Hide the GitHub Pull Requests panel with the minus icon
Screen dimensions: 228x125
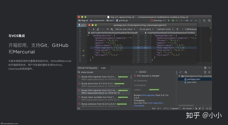[x=209, y=68]
